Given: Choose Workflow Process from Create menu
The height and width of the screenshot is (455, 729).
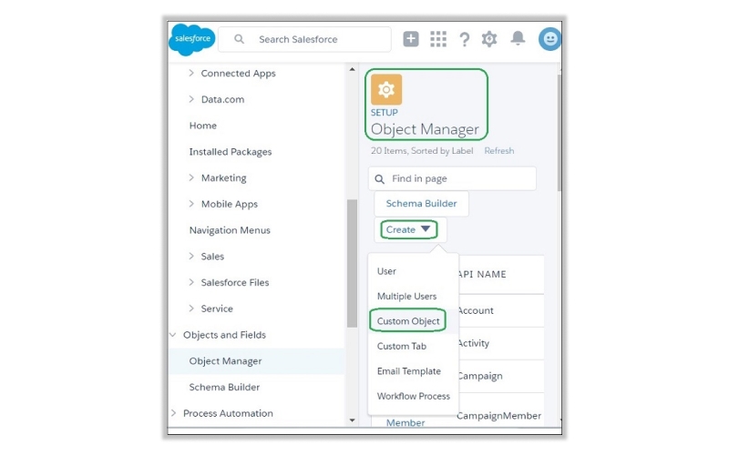Looking at the screenshot, I should 414,396.
